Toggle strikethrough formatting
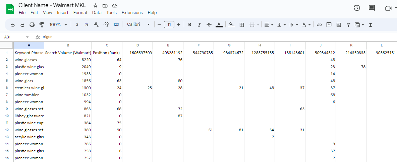397x162 pixels. (x=209, y=25)
